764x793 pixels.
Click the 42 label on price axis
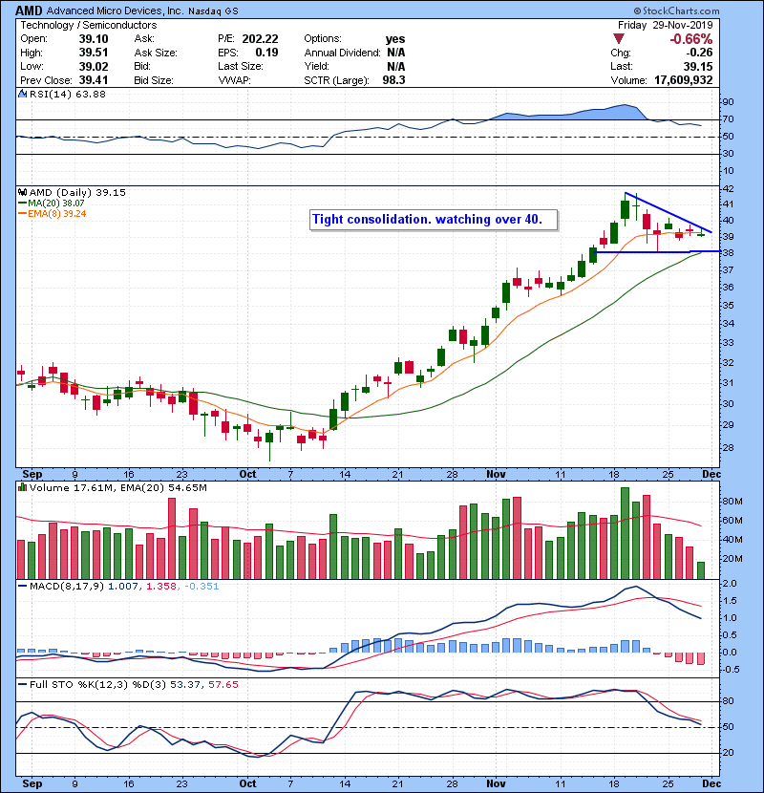[728, 188]
